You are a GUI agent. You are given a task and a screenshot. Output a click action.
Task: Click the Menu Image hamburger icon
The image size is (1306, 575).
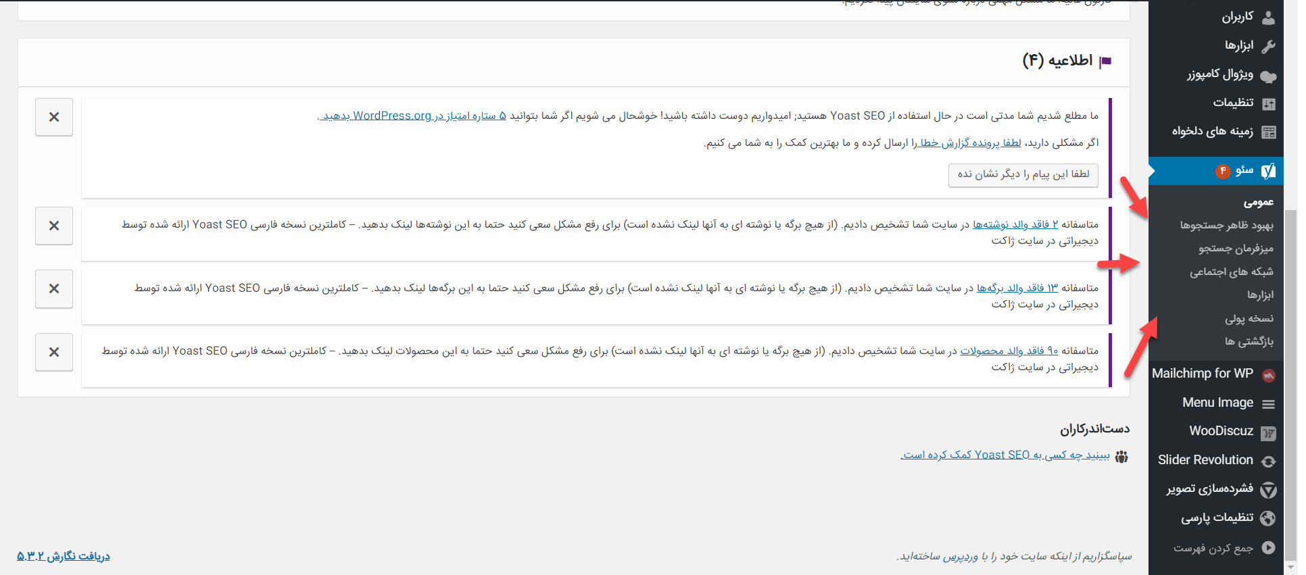1268,404
